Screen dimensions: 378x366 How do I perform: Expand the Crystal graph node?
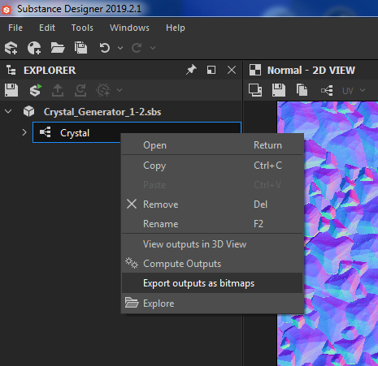coord(24,132)
